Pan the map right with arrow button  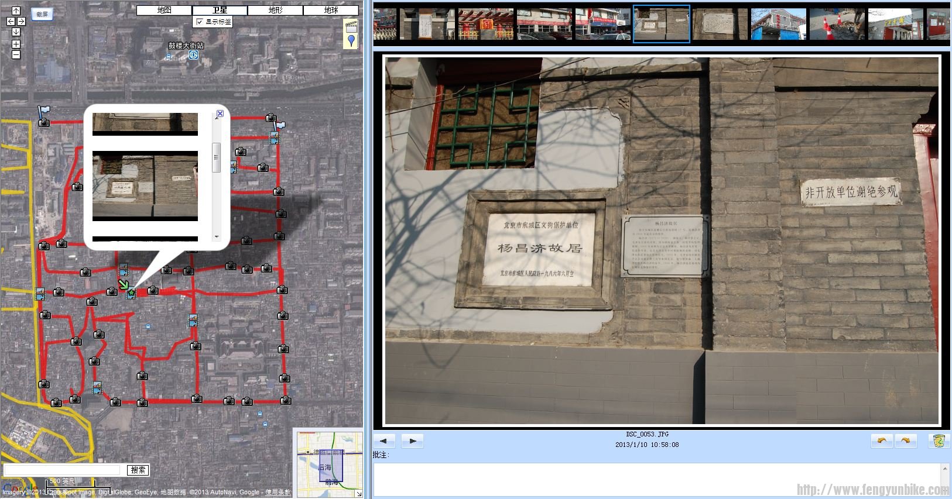click(x=21, y=21)
